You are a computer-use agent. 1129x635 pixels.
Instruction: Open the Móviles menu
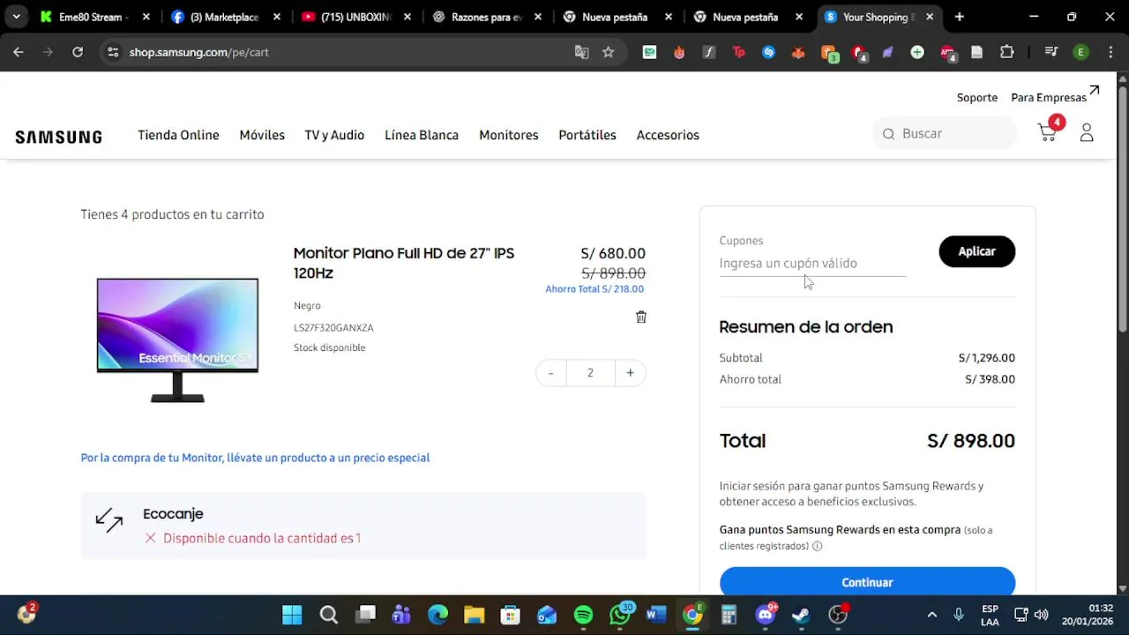click(262, 135)
